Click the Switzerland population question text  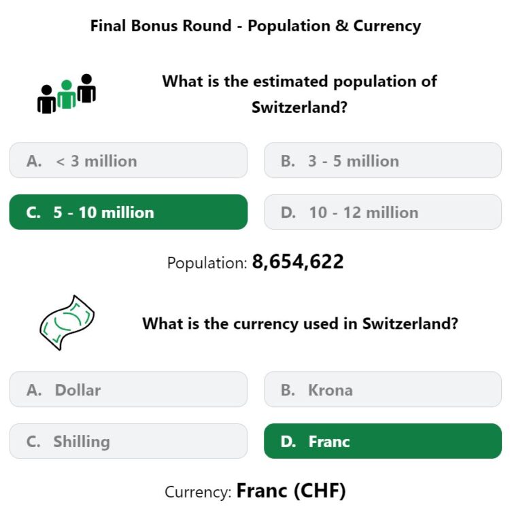point(300,94)
